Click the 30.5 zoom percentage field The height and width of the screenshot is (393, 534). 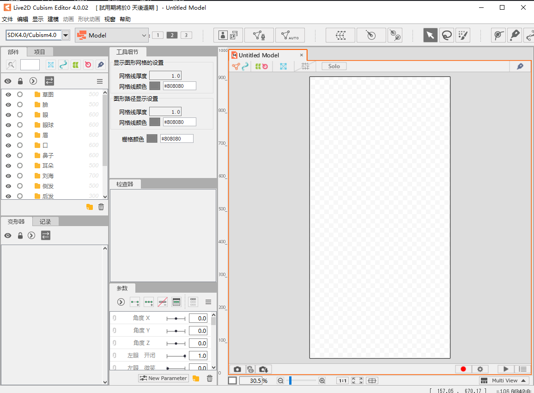click(x=251, y=381)
